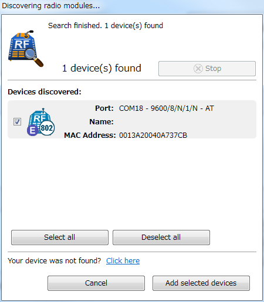Image resolution: width=264 pixels, height=302 pixels.
Task: Add selected devices to the list
Action: 201,283
